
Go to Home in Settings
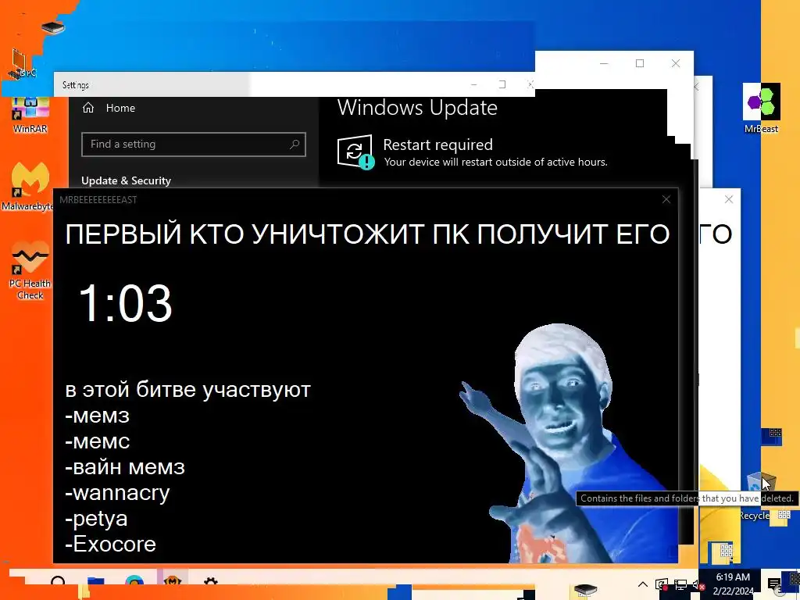109,108
